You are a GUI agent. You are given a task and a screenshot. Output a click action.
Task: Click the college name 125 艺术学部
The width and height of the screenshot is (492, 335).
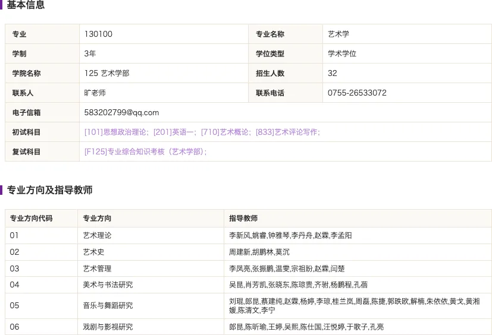click(106, 73)
